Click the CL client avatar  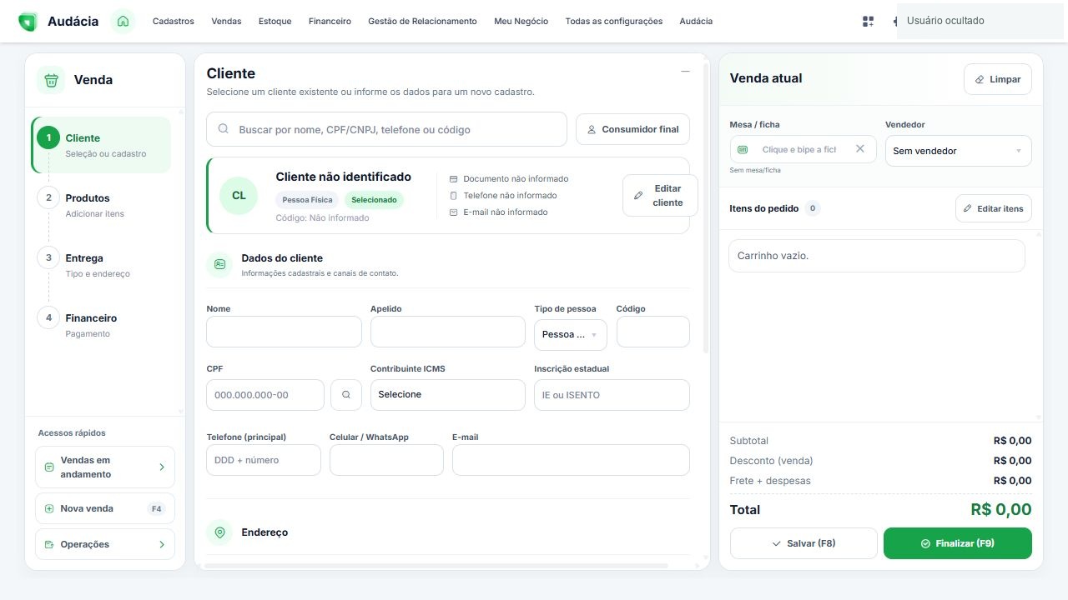(239, 196)
